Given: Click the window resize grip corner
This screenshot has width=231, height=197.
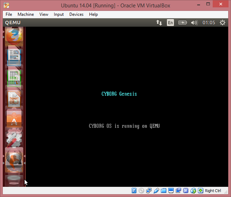Looking at the screenshot, I should point(226,192).
